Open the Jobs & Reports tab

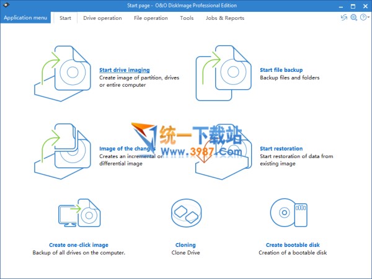coord(225,18)
